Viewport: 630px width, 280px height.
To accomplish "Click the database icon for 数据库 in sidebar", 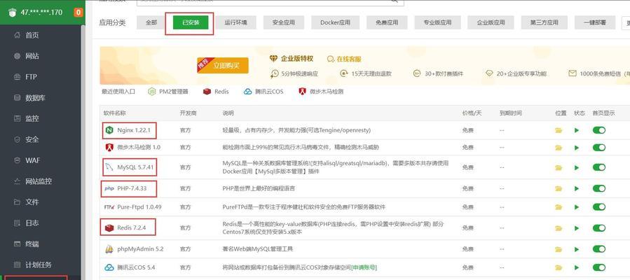I will pos(17,97).
